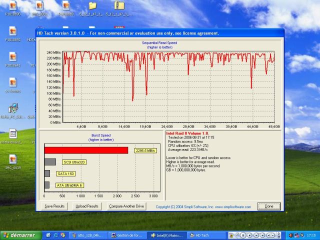Click stop in the taskbar media toolbar
Viewport: 320px width, 240px height.
tap(249, 235)
